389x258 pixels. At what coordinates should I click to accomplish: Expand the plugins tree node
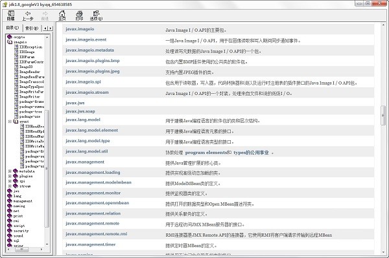point(10,176)
